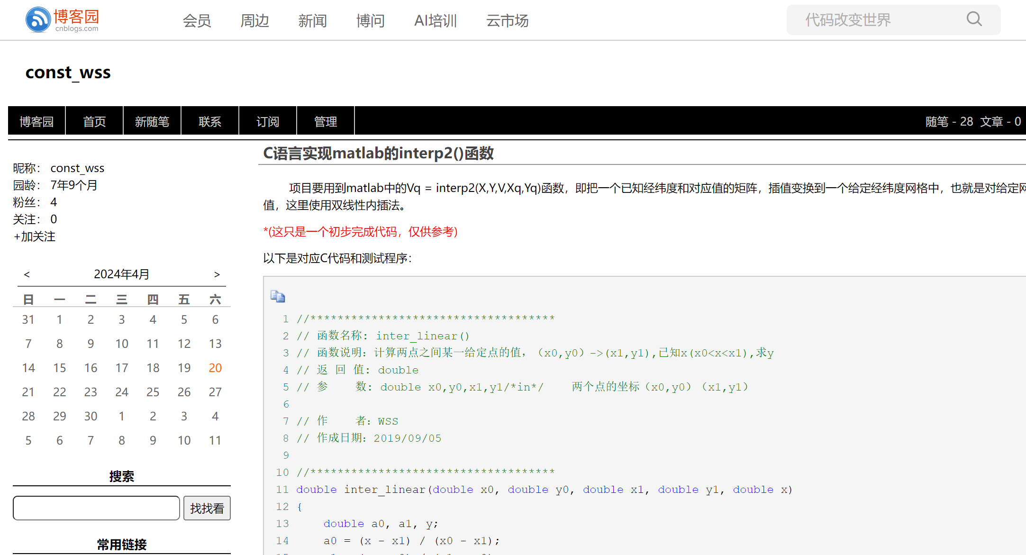Click calendar date 15
1026x555 pixels.
click(60, 368)
